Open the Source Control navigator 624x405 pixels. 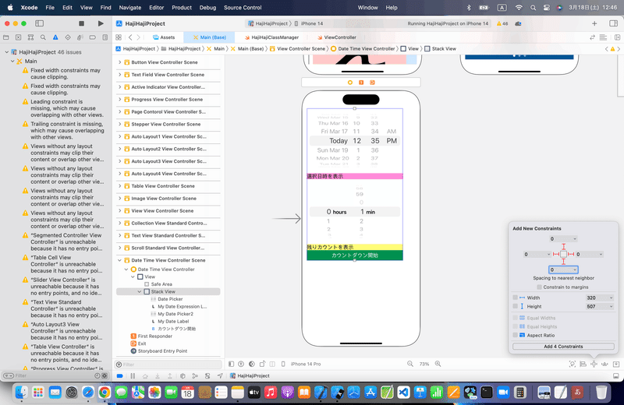18,37
